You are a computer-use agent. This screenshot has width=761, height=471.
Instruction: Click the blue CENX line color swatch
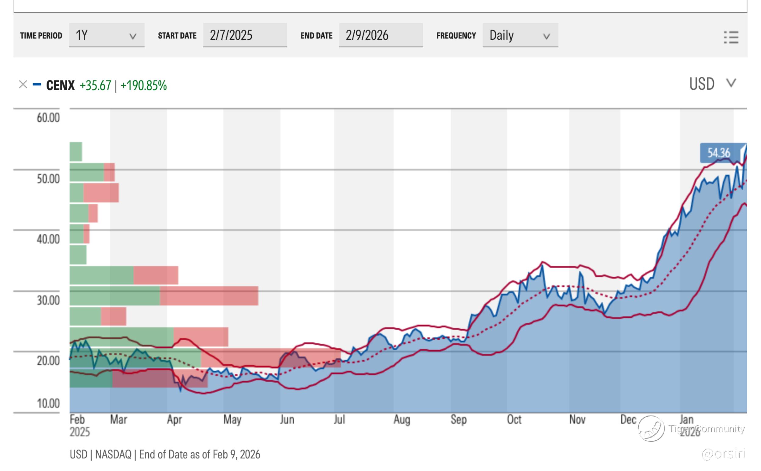[37, 84]
